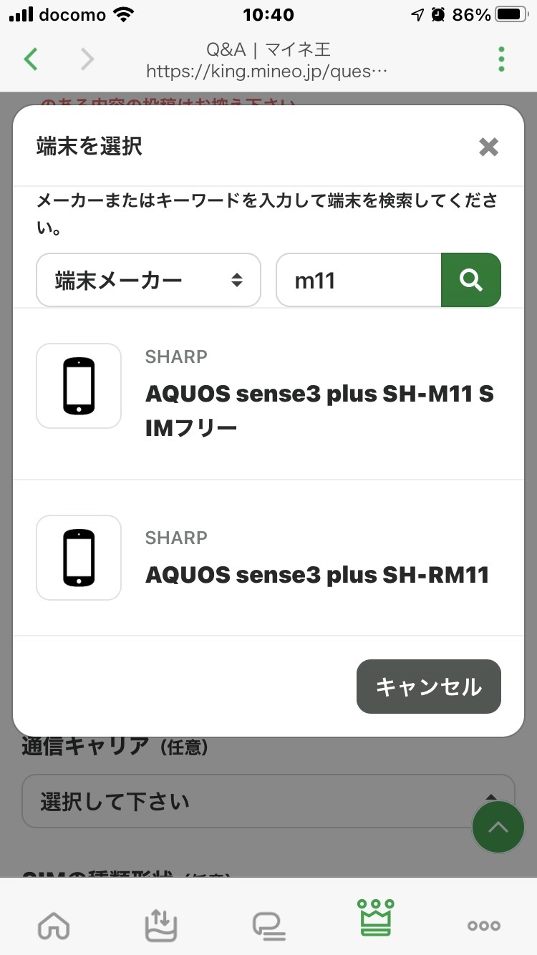The height and width of the screenshot is (955, 537).
Task: Open the more options ellipsis tab
Action: tap(483, 925)
